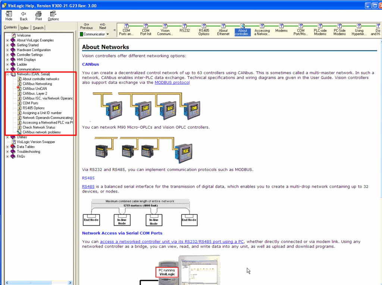Open CANbus Networking topic
Screen dimensions: 382x285
37,84
